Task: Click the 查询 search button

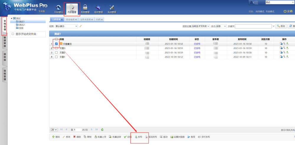Action: click(281, 26)
